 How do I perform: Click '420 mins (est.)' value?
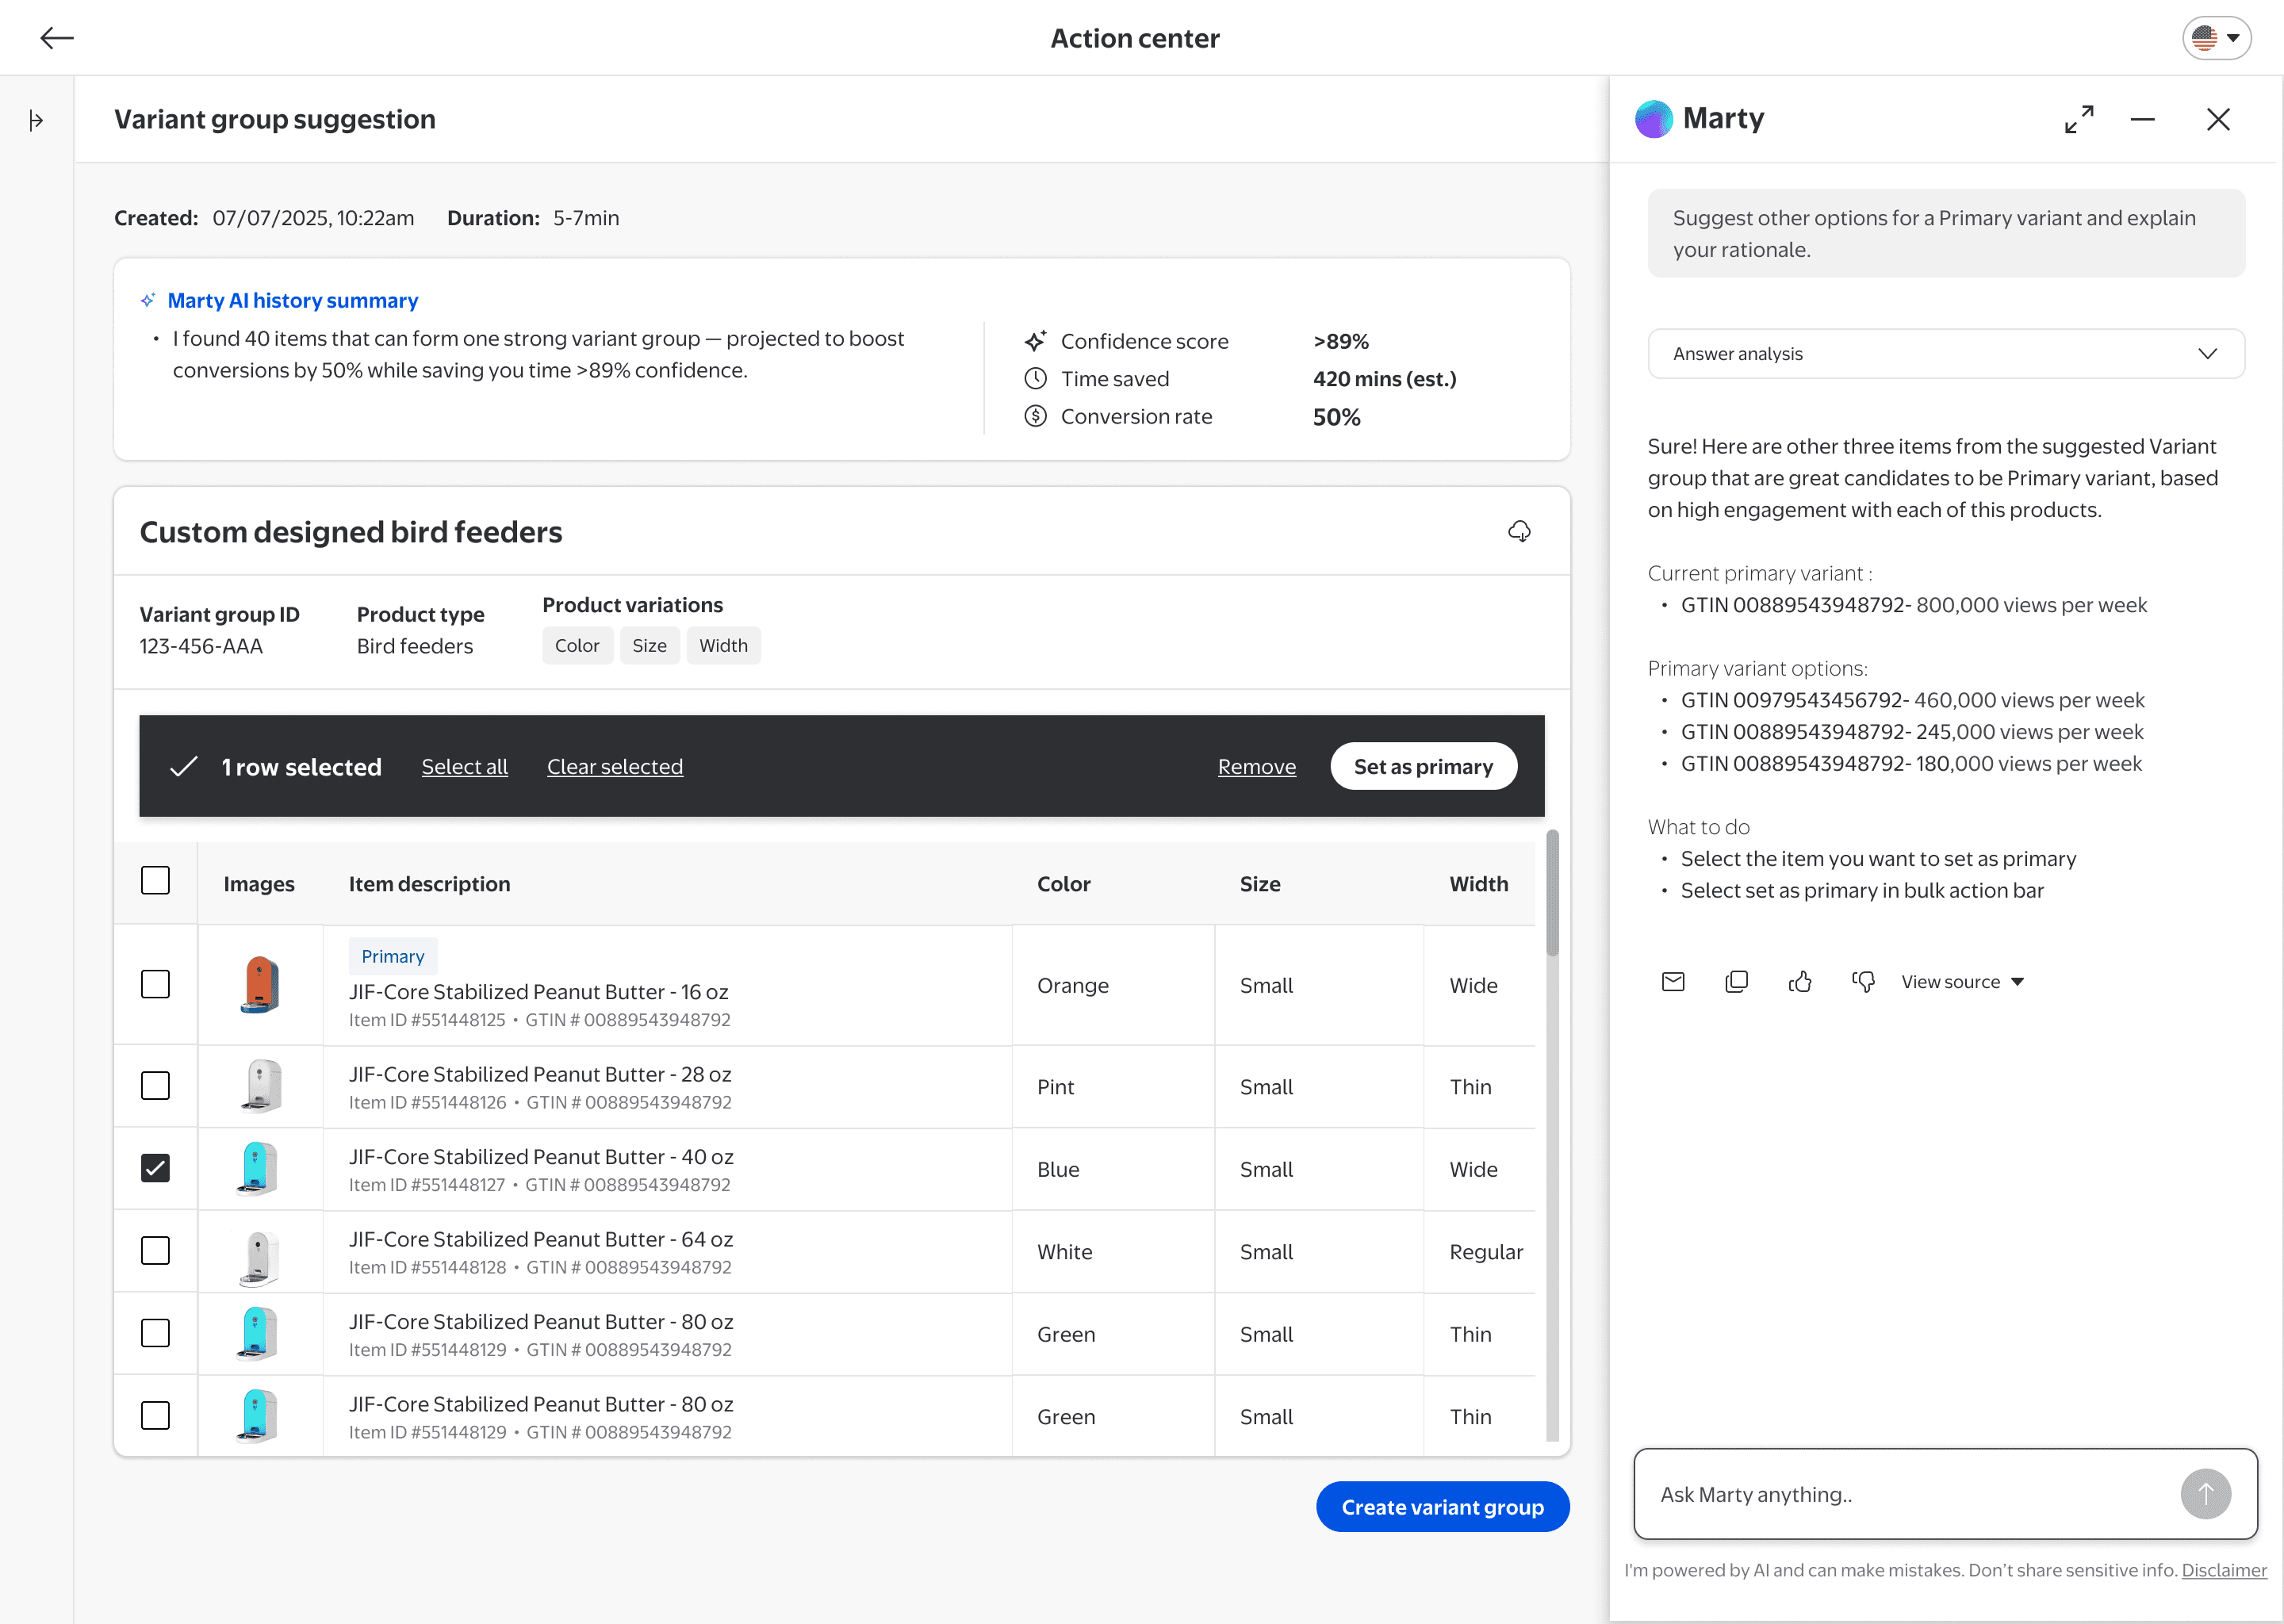(1384, 379)
